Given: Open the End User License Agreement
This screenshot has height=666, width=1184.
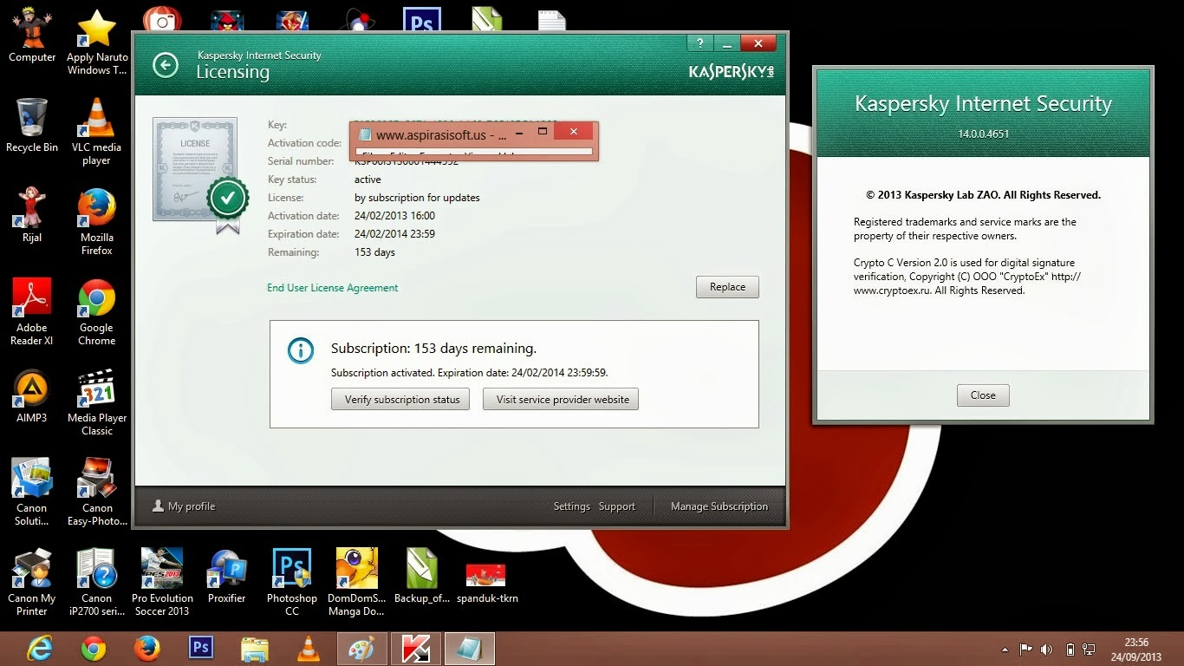Looking at the screenshot, I should click(333, 288).
